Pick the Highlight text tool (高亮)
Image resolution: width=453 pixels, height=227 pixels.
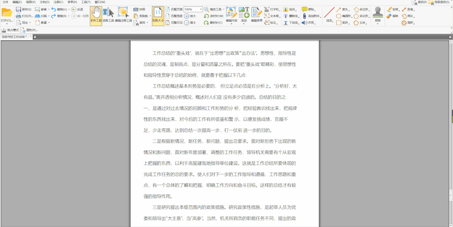click(289, 9)
